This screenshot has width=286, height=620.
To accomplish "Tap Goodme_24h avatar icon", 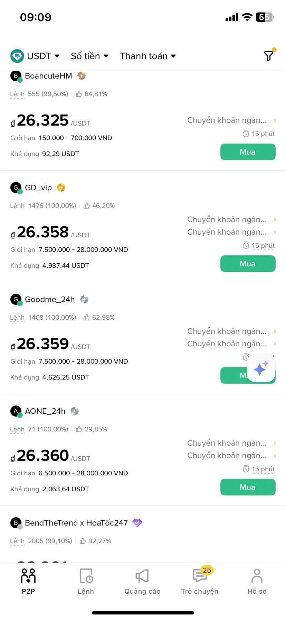I will 16,299.
